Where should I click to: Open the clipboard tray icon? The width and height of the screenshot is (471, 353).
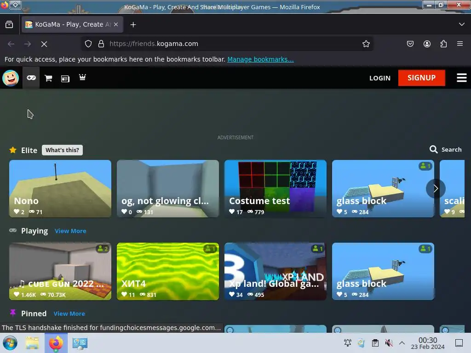pos(375,343)
